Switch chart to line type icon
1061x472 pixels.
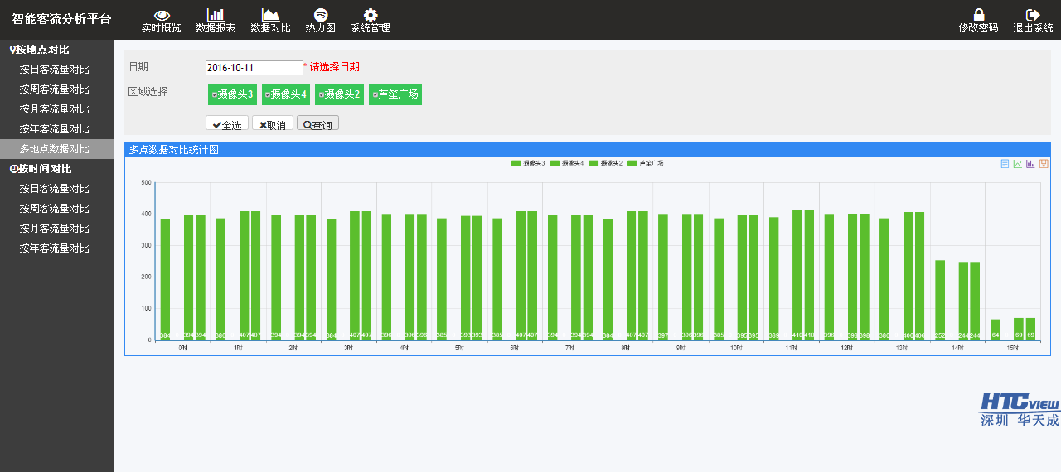(1018, 164)
